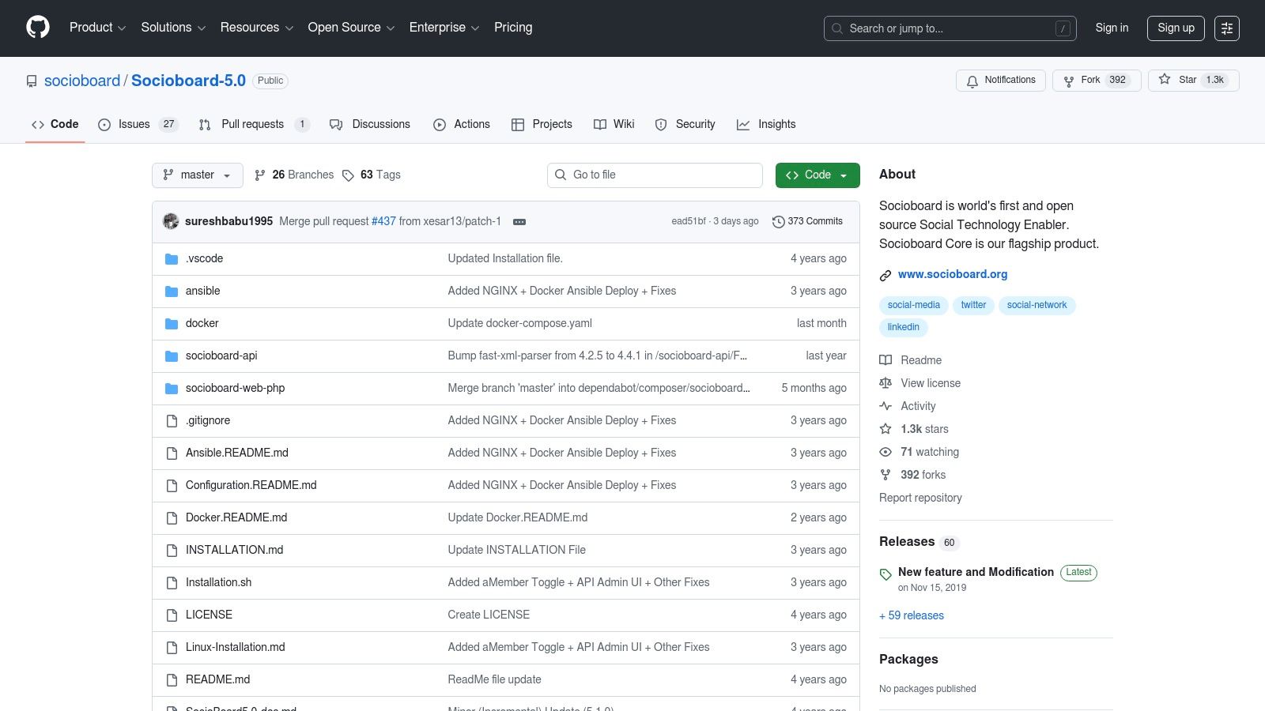The image size is (1265, 711).
Task: Click the bell icon on Notifications button
Action: click(972, 81)
